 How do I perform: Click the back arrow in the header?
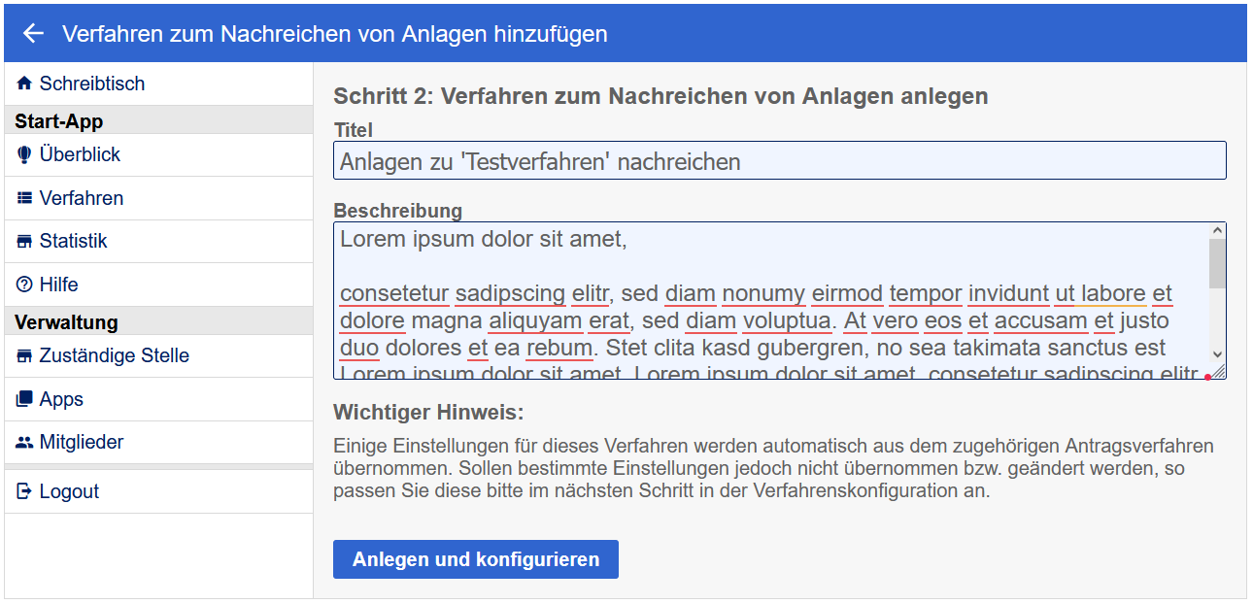[x=34, y=34]
